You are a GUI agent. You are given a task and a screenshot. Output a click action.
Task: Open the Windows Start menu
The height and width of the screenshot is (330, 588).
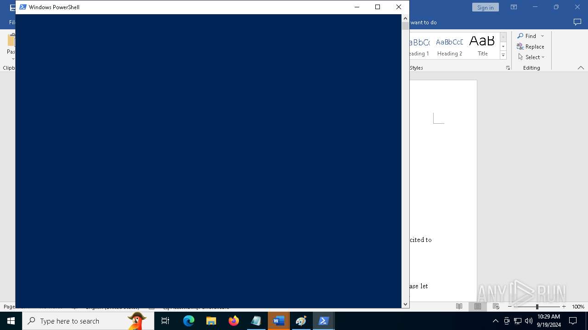click(x=11, y=321)
